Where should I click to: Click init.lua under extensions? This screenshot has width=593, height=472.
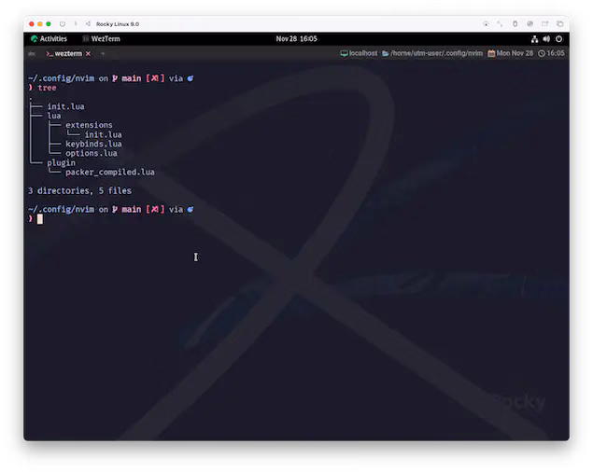pyautogui.click(x=104, y=134)
